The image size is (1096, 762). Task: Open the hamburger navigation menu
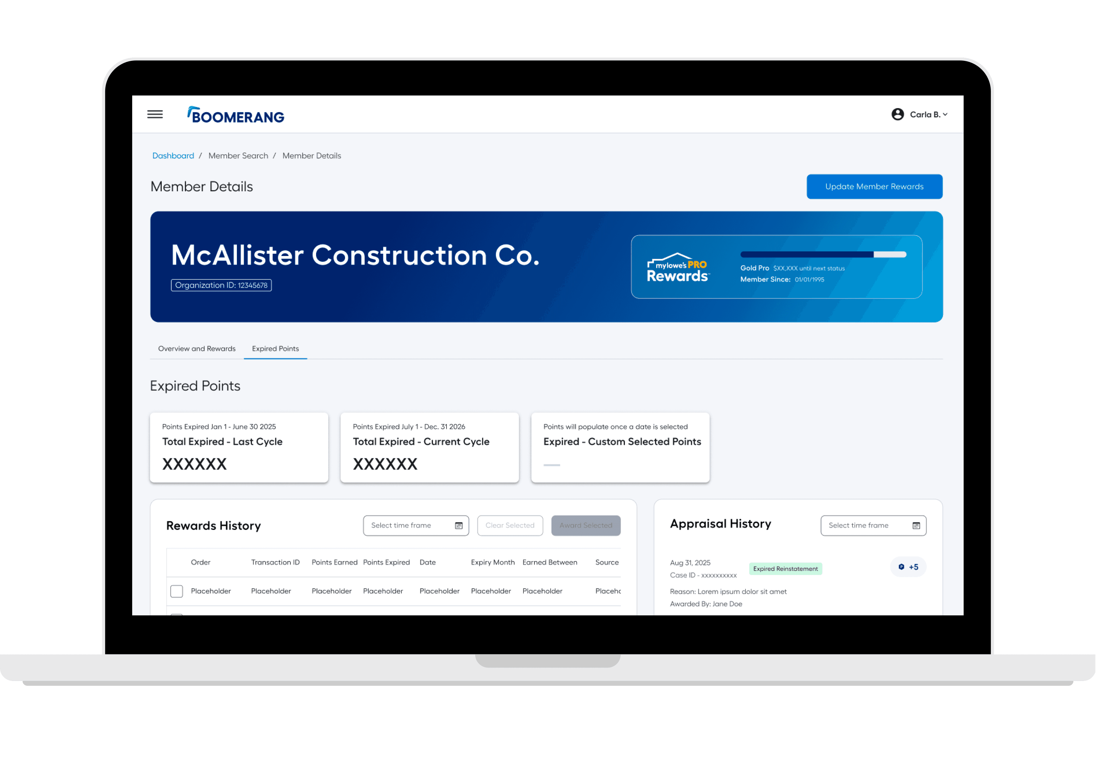tap(155, 114)
